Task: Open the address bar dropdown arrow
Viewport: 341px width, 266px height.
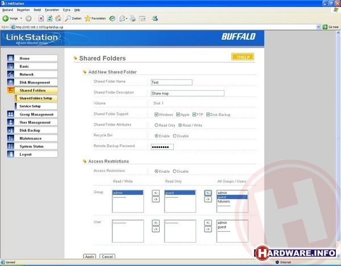Action: (x=318, y=27)
